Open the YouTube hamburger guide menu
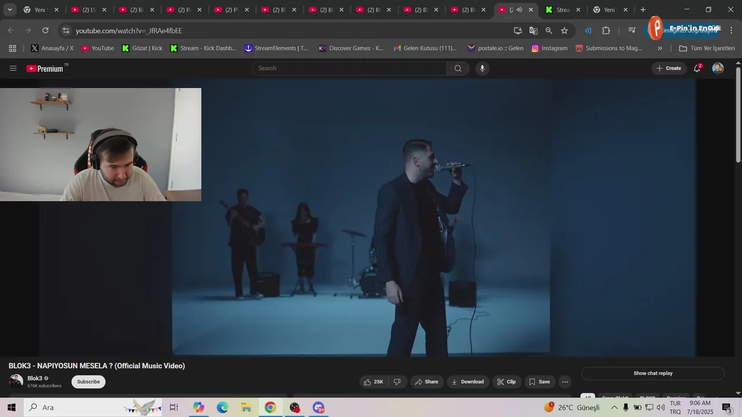 [13, 68]
